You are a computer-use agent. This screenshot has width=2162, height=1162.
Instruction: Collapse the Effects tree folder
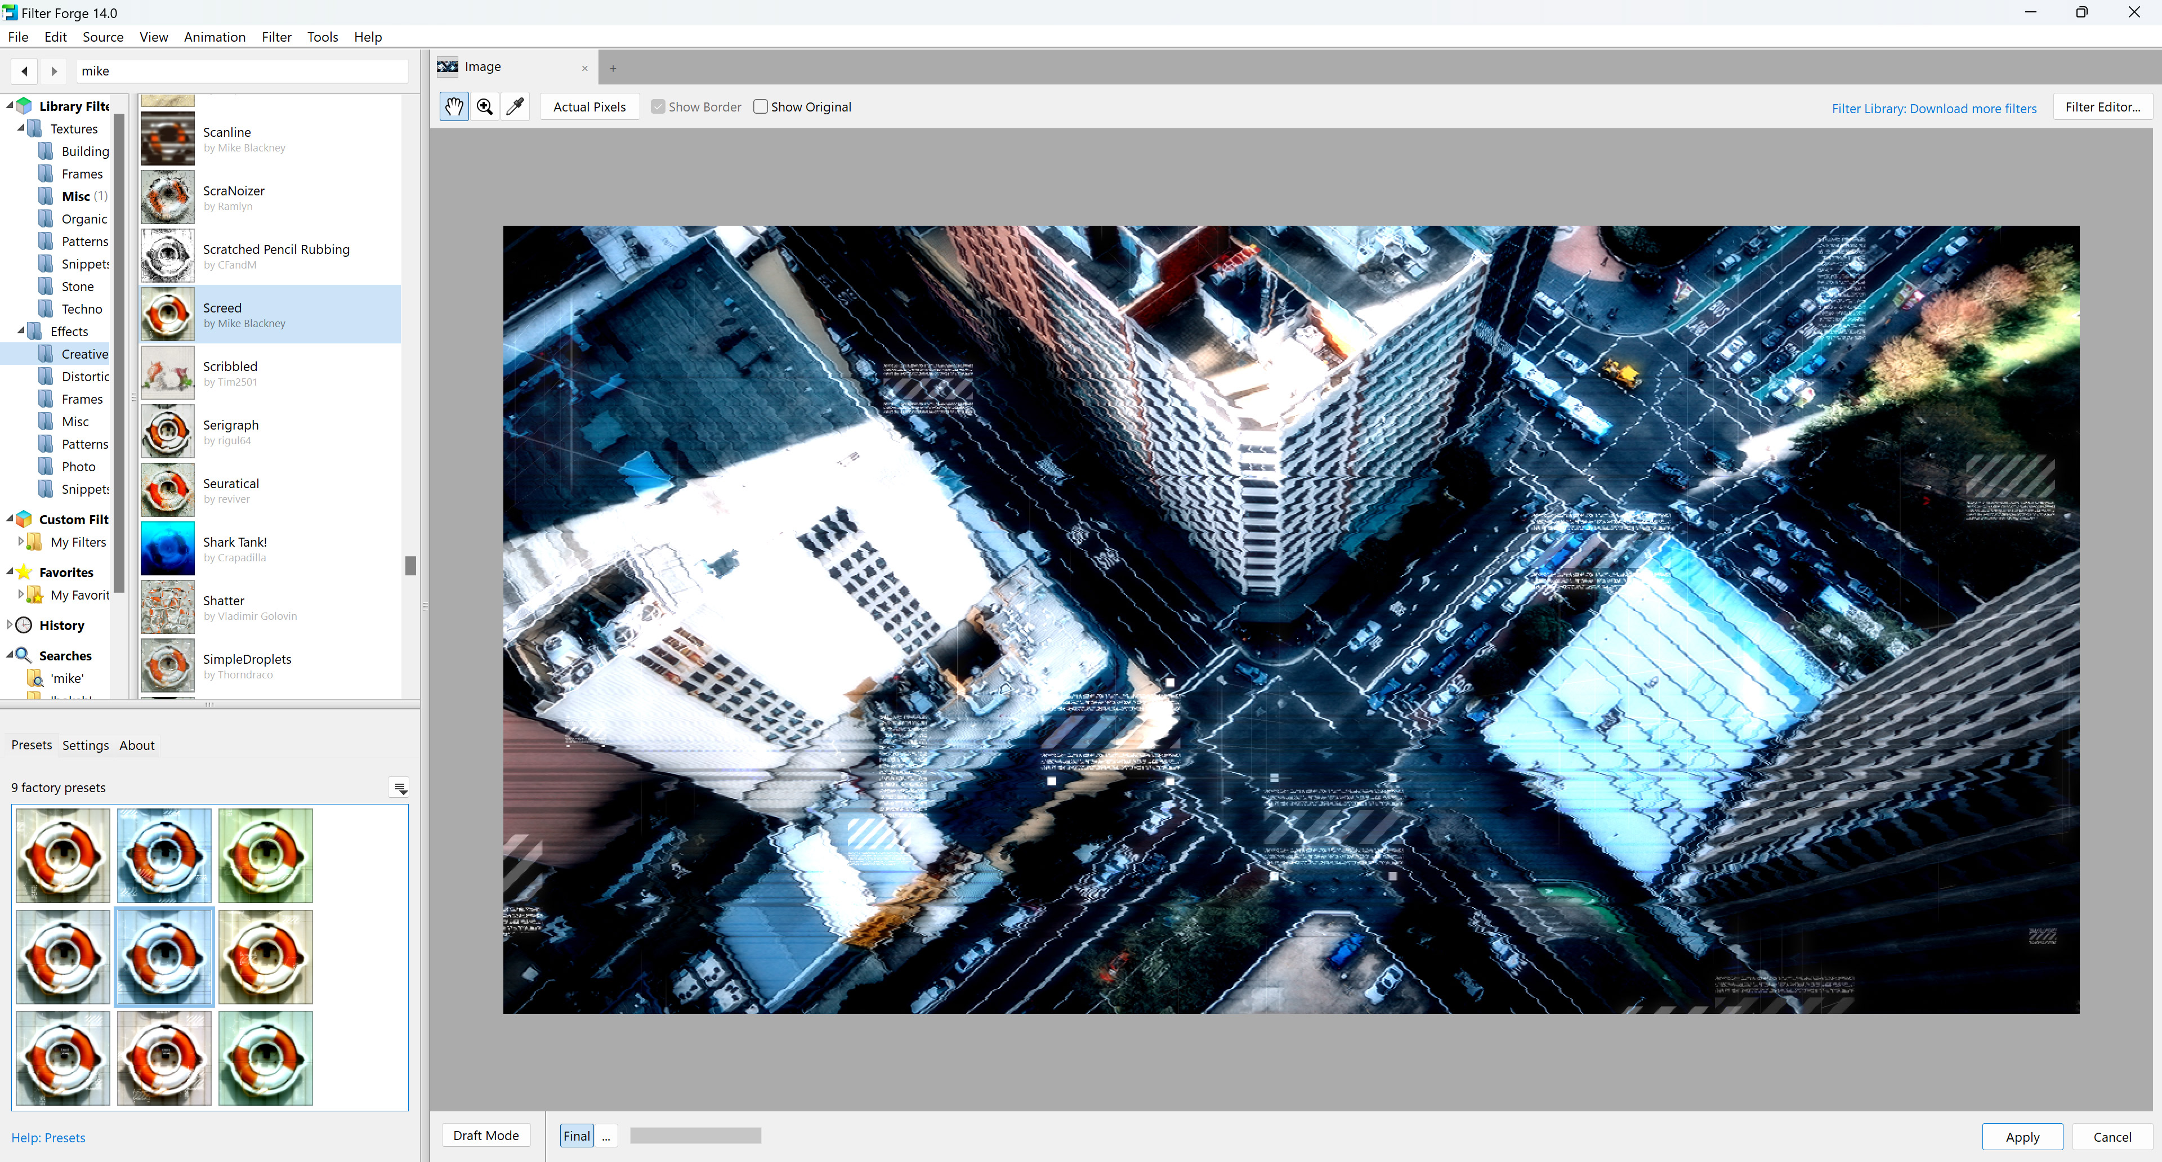click(20, 332)
